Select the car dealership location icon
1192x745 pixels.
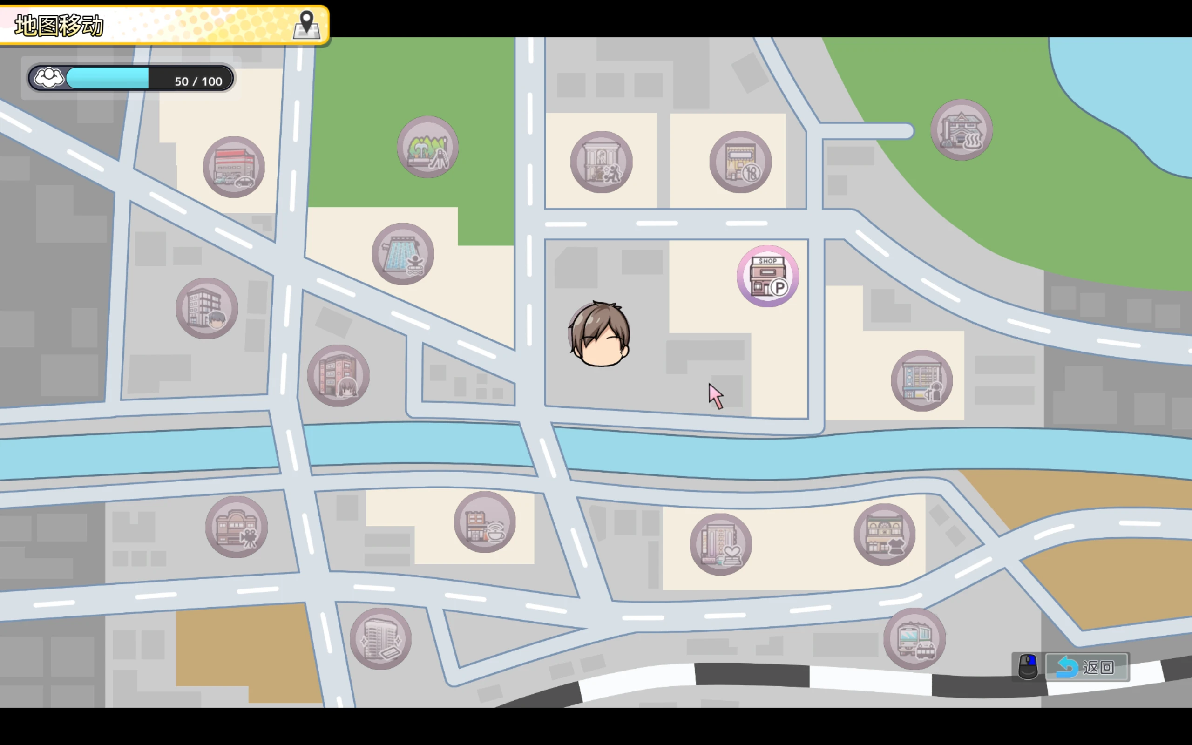234,167
